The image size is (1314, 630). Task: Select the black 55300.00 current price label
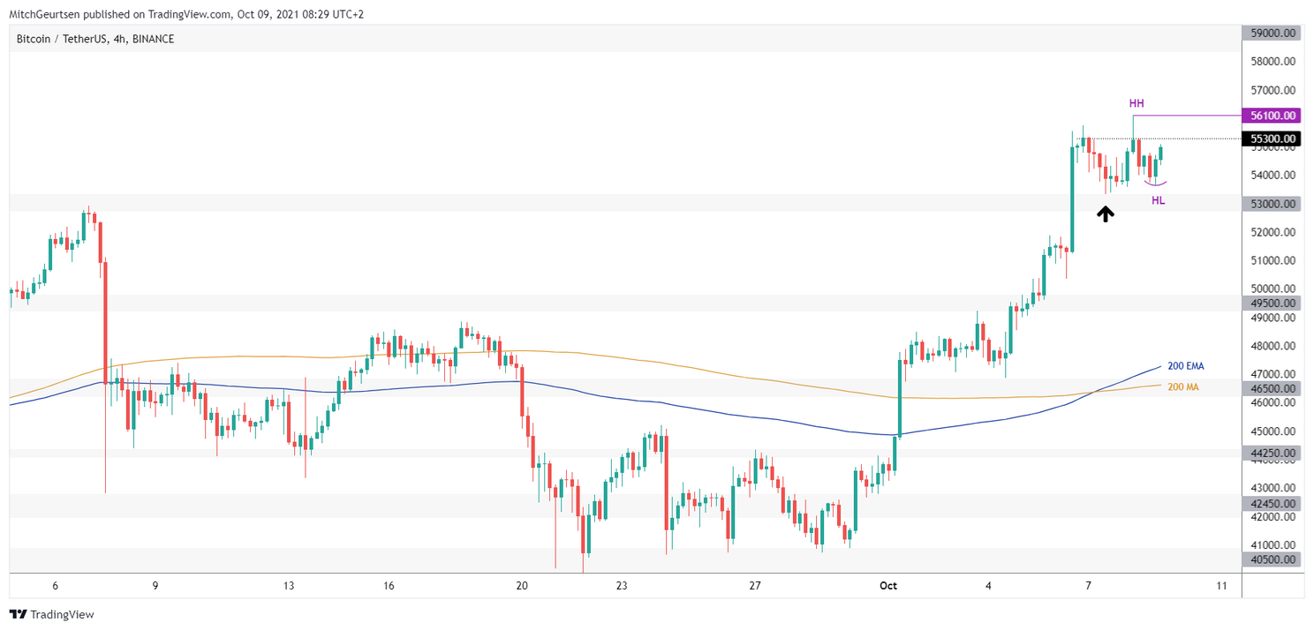[x=1271, y=139]
